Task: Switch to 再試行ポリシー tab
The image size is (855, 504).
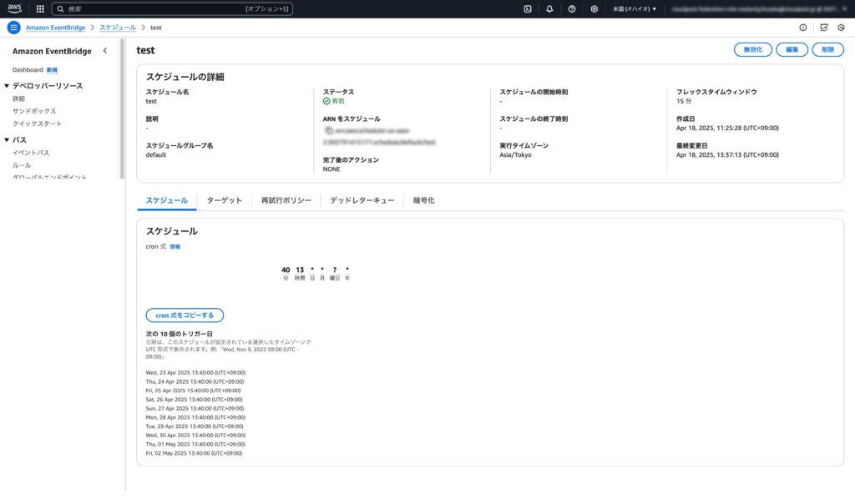Action: pyautogui.click(x=286, y=200)
